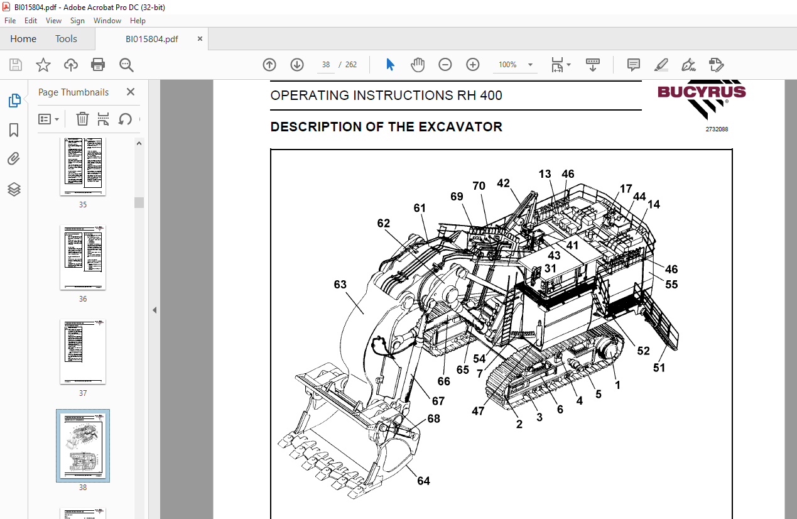Viewport: 797px width, 519px height.
Task: Click the text OPERATING INSTRUCTIONS RH 400
Action: [x=386, y=96]
